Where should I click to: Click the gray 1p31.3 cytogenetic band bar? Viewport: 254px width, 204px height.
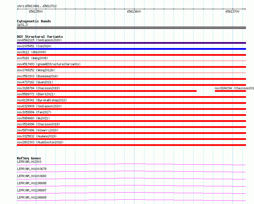[131, 28]
